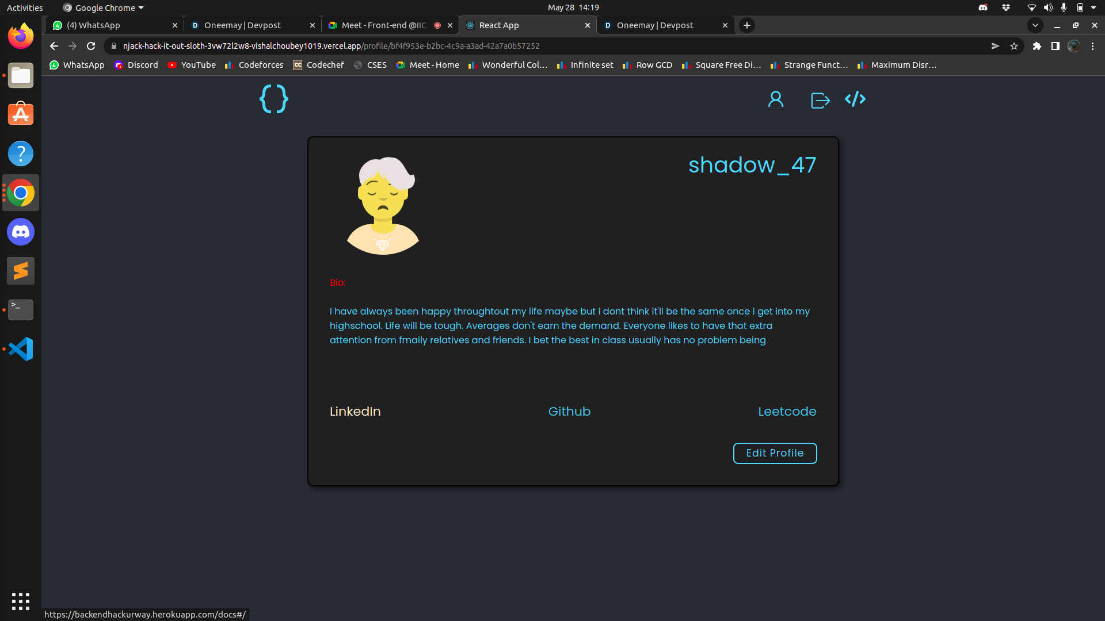Open the tab search chevron
Image resolution: width=1105 pixels, height=621 pixels.
coord(1035,25)
